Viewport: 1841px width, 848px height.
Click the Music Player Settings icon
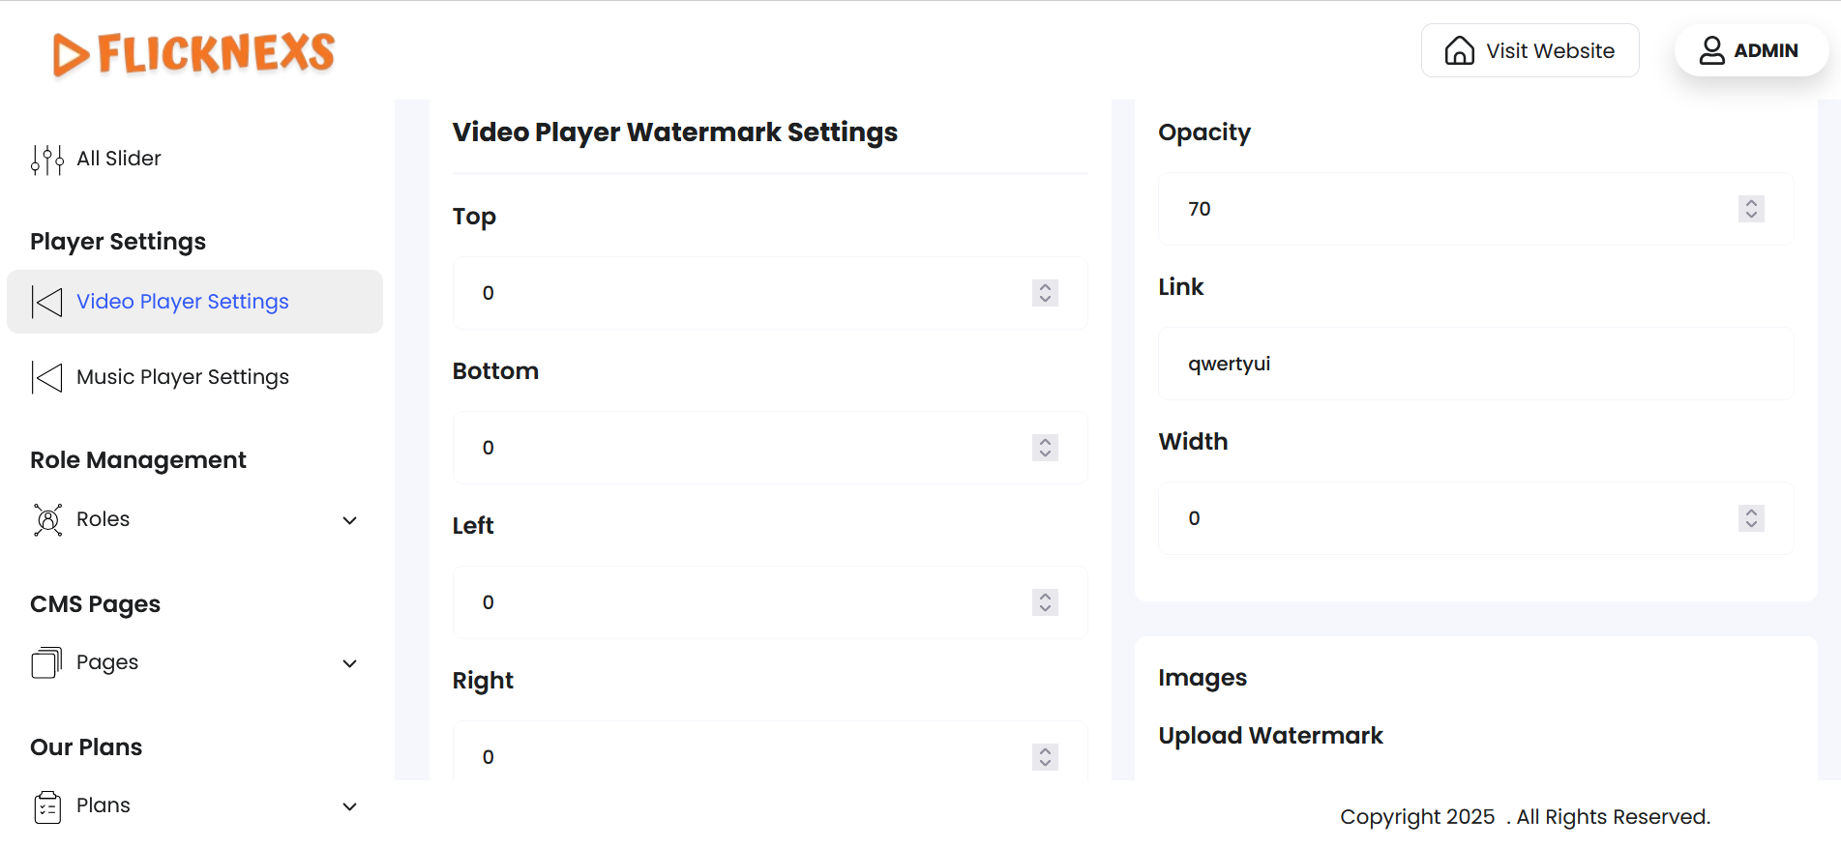(x=47, y=377)
